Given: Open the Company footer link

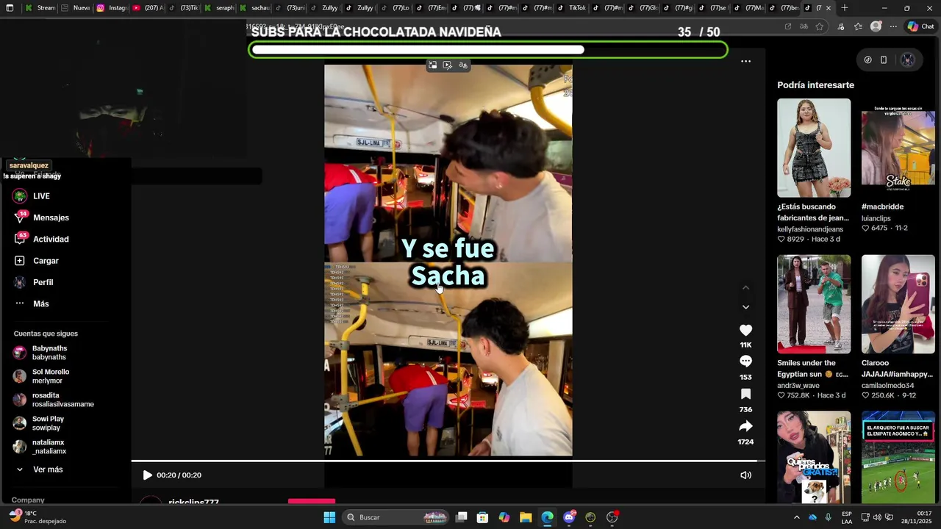Looking at the screenshot, I should 28,500.
